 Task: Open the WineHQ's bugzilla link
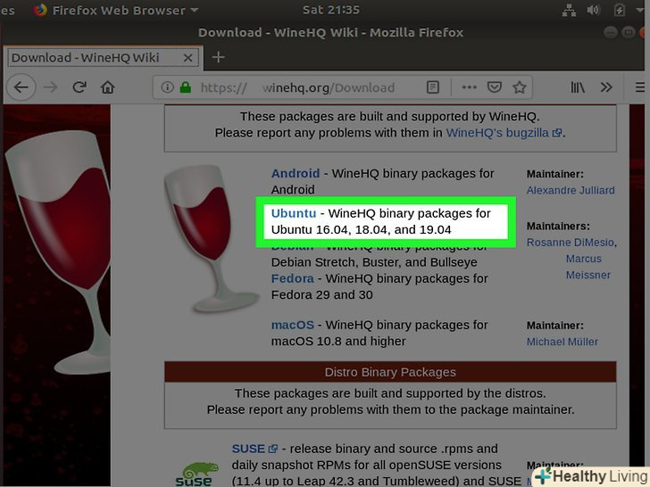pos(504,133)
